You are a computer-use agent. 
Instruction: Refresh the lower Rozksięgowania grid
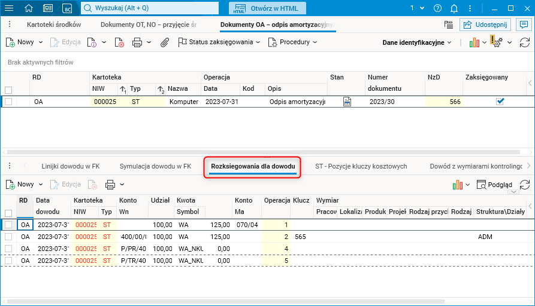(524, 185)
